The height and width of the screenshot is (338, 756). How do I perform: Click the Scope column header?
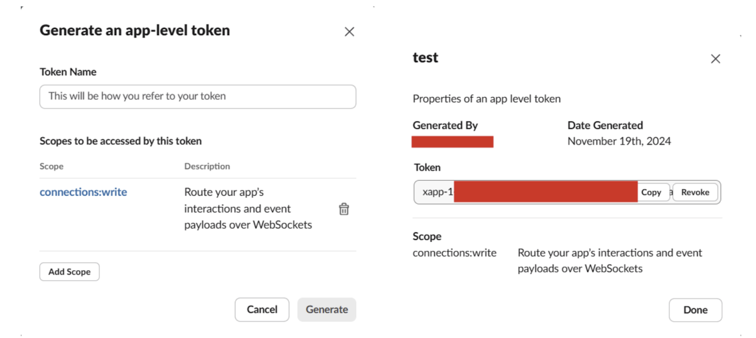(x=52, y=166)
